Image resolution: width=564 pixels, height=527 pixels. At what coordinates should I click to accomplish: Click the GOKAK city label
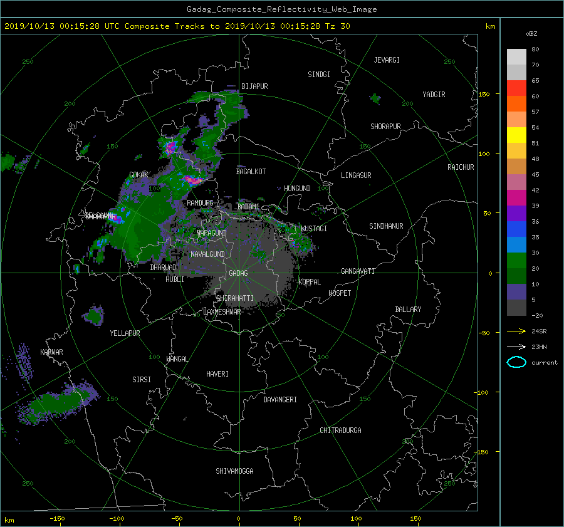138,175
